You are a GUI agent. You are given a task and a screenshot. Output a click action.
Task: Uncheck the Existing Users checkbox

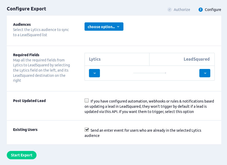tap(87, 130)
